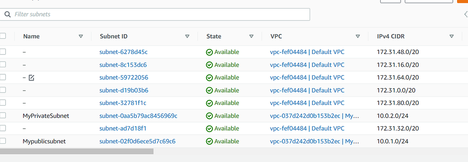Sort by the Subnet ID column arrow
The width and height of the screenshot is (468, 162).
click(x=187, y=37)
